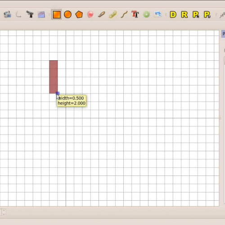The width and height of the screenshot is (225, 225).
Task: Select the green gear tool
Action: tap(146, 14)
